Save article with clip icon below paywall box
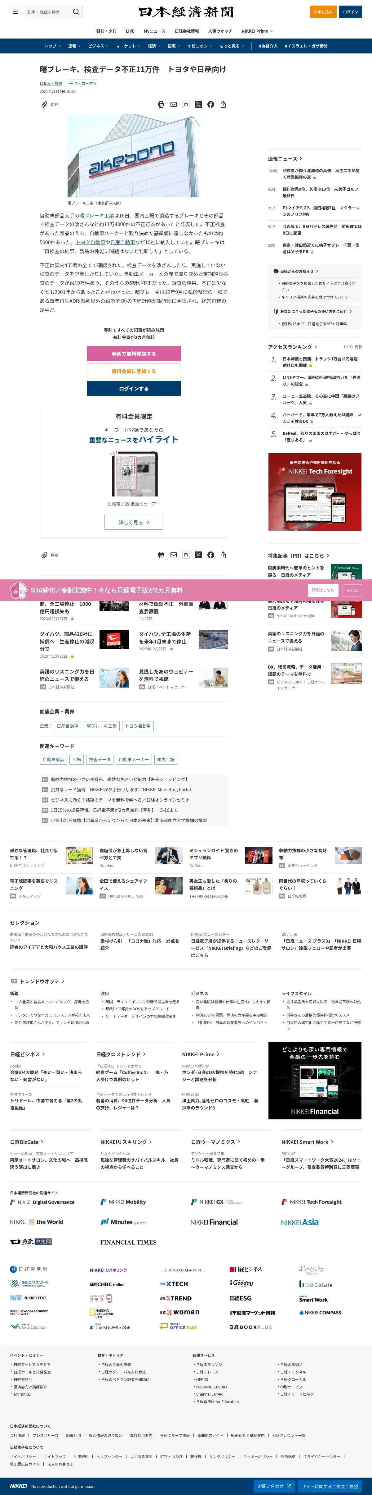This screenshot has width=372, height=1495. click(44, 555)
